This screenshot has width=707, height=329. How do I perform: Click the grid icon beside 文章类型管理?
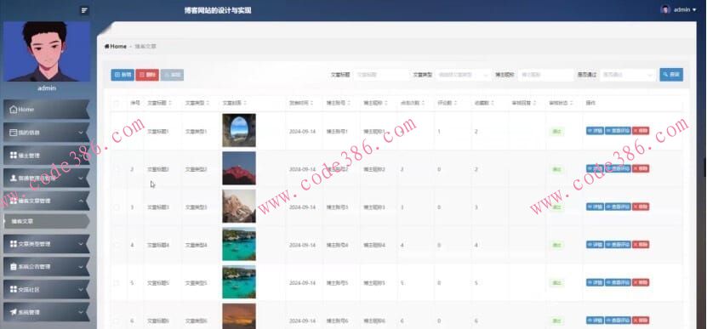click(x=13, y=244)
